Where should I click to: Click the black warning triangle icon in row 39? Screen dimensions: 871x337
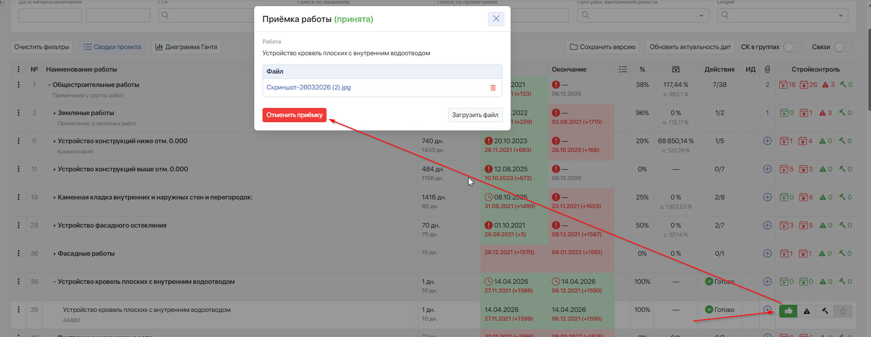click(807, 311)
